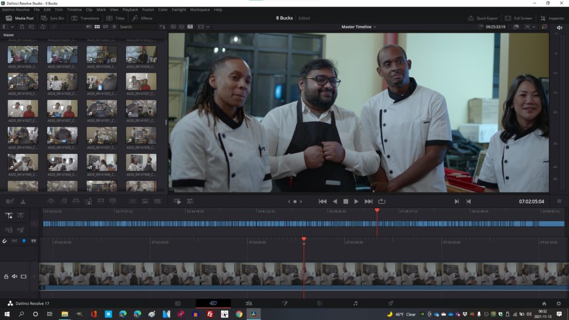Click the playhead on the upper timeline
The width and height of the screenshot is (569, 320).
(x=377, y=211)
